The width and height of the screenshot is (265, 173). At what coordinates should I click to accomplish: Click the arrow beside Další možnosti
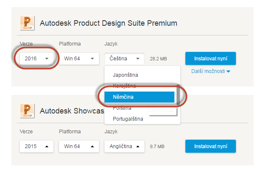pos(228,72)
